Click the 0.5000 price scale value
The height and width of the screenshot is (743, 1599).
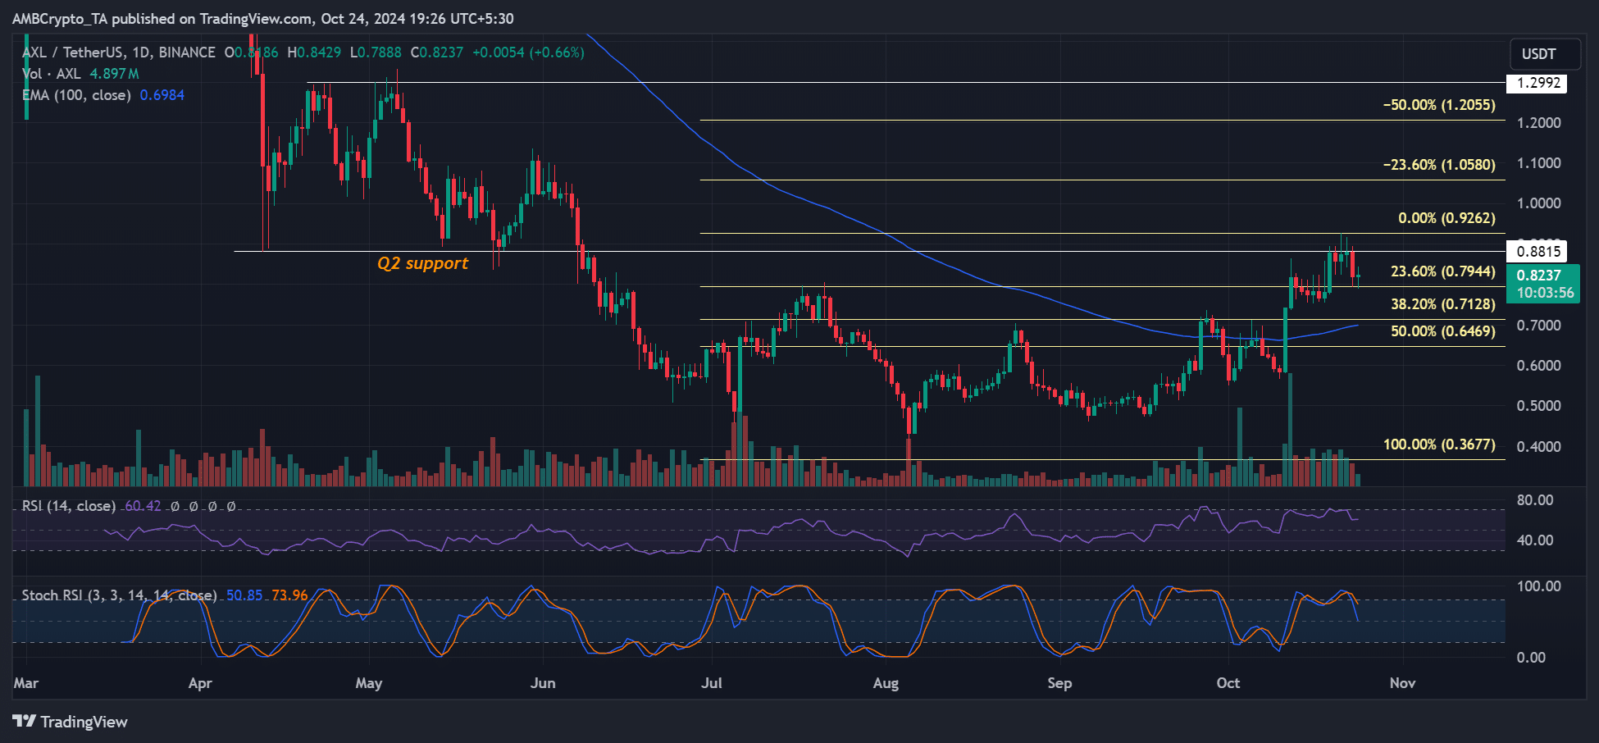point(1538,406)
